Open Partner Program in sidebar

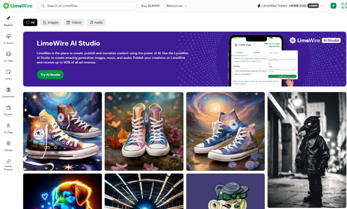pos(8,165)
